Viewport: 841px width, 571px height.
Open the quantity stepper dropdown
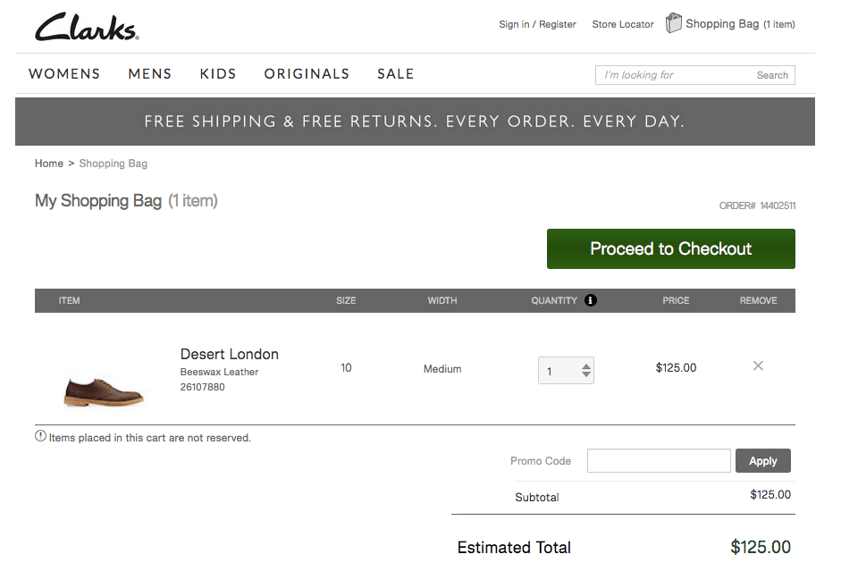[x=585, y=370]
